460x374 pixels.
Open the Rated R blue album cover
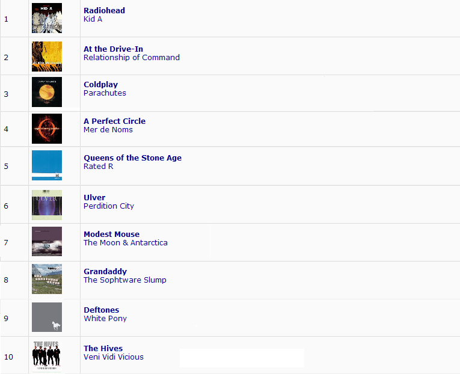(x=47, y=165)
